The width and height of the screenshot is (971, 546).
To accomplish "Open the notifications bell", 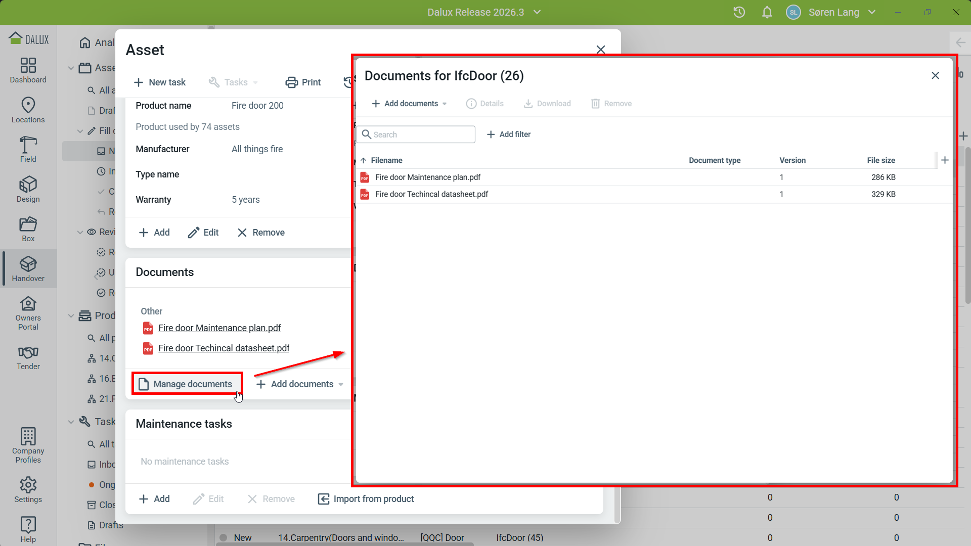I will pos(767,12).
